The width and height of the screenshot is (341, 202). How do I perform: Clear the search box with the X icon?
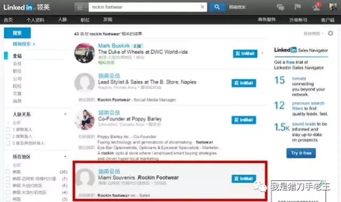pyautogui.click(x=202, y=7)
